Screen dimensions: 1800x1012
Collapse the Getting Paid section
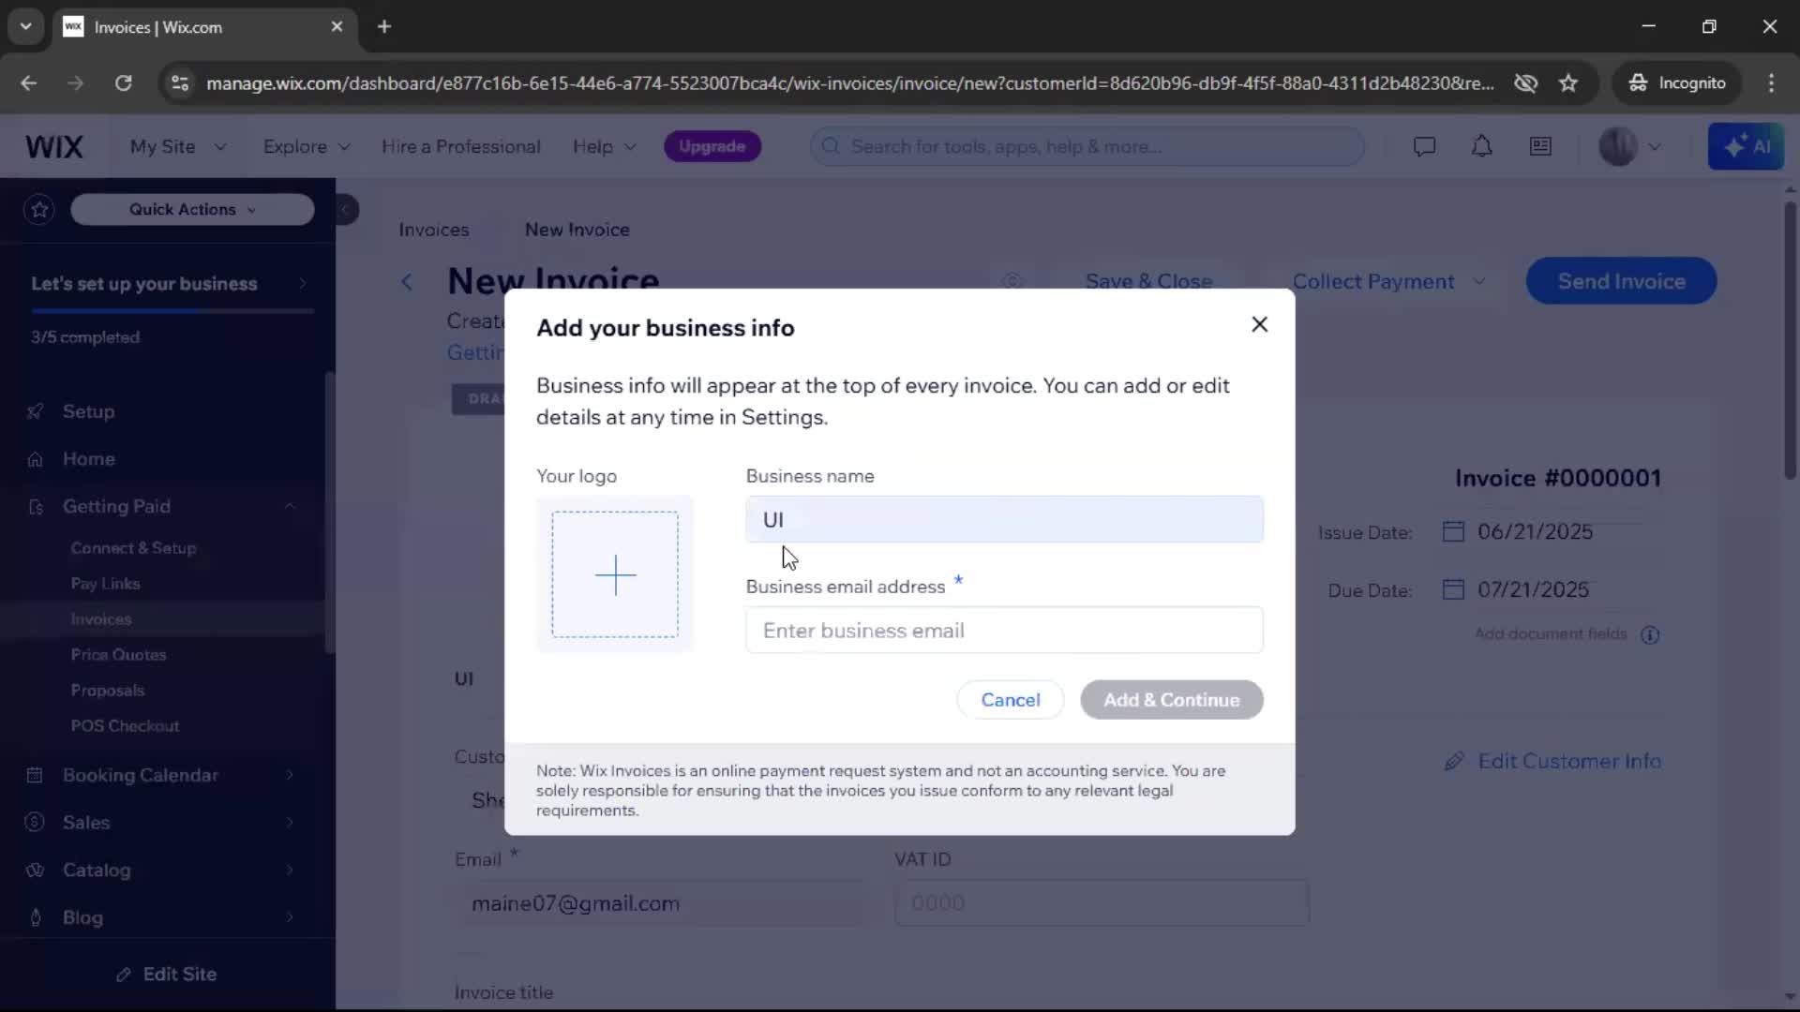290,507
